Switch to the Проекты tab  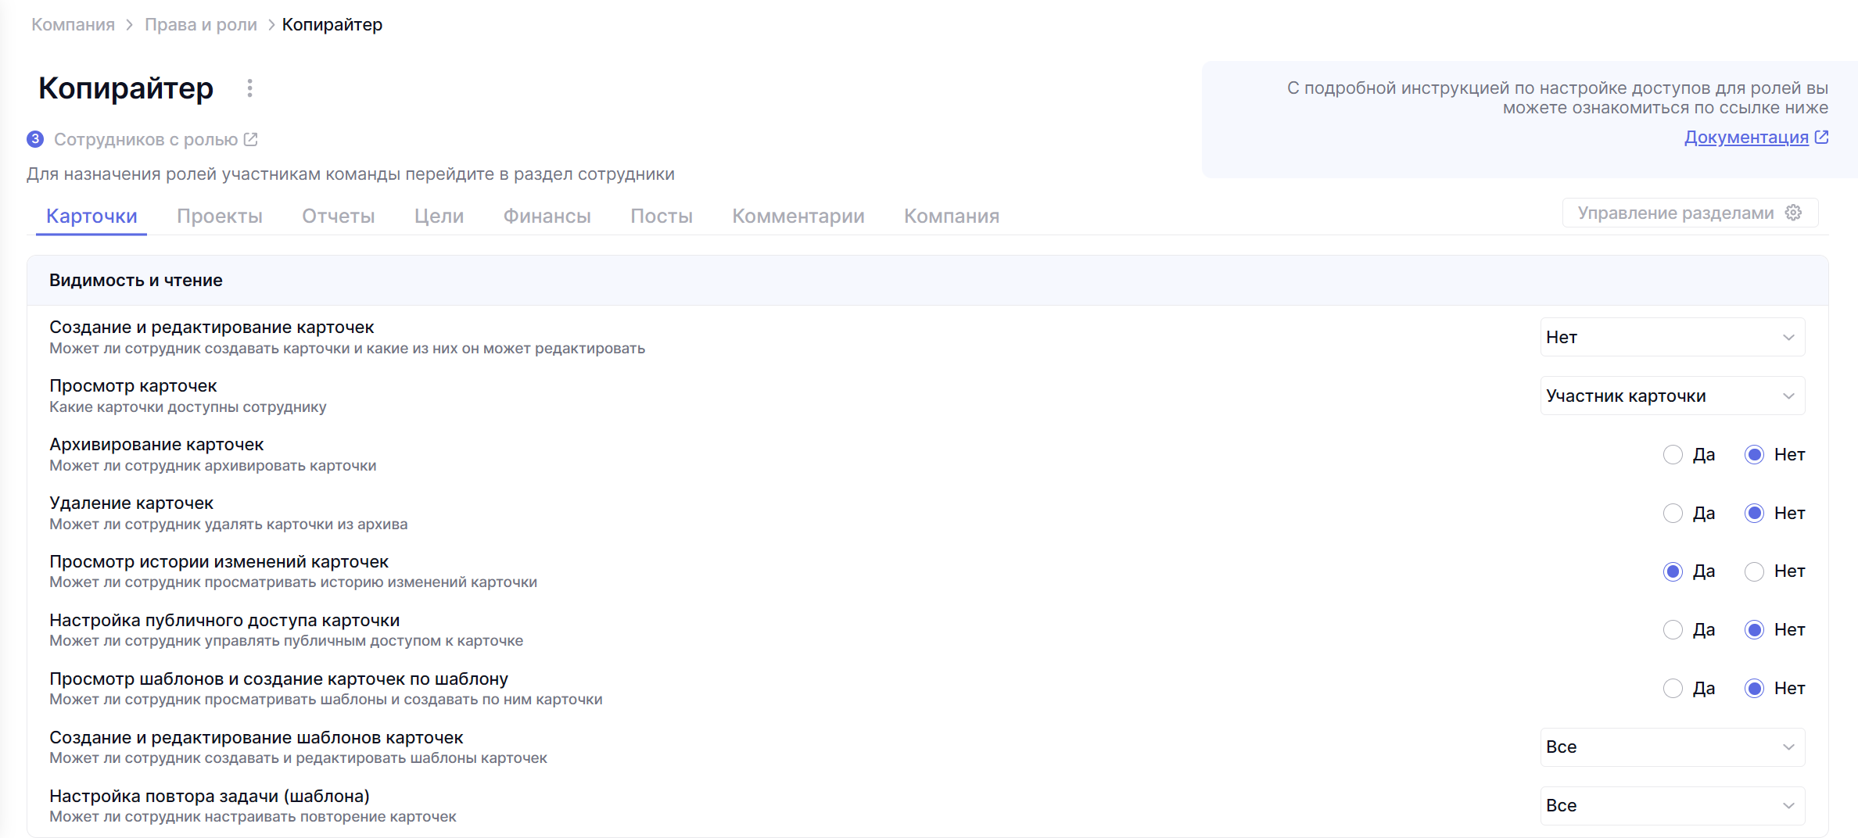(220, 216)
